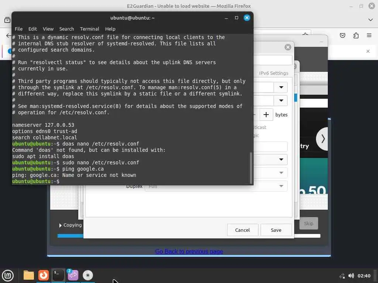
Task: Click the installer Skip button
Action: coord(309,223)
